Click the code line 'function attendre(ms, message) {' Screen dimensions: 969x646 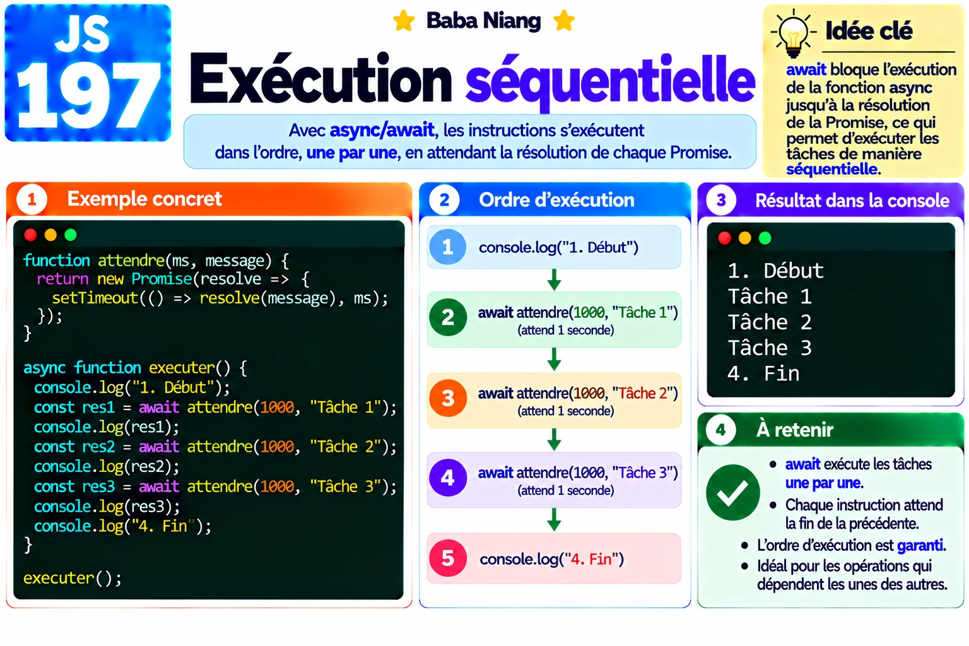(156, 261)
